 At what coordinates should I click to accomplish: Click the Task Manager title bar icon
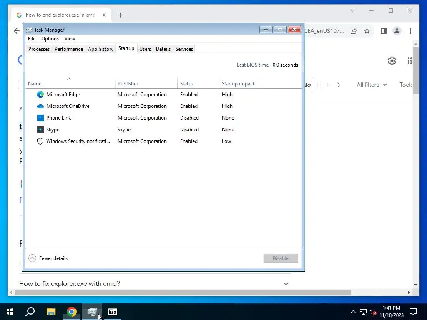[29, 30]
